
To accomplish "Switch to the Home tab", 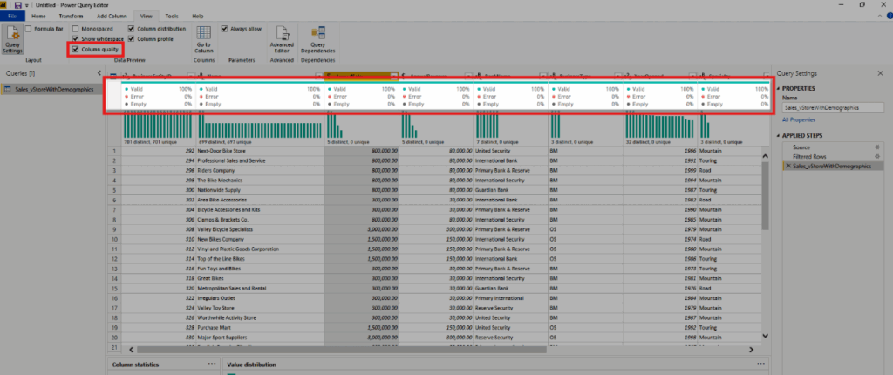I will pyautogui.click(x=38, y=17).
